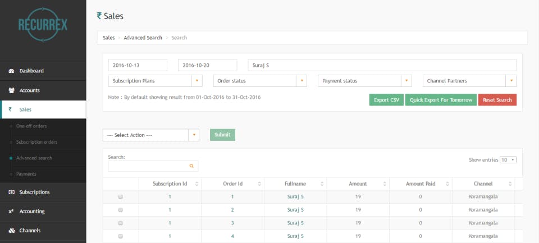
Task: Click the Channels cubes icon
Action: [11, 231]
